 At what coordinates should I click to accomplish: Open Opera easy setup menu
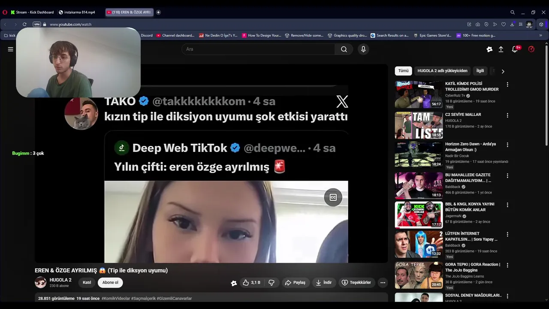tap(521, 24)
